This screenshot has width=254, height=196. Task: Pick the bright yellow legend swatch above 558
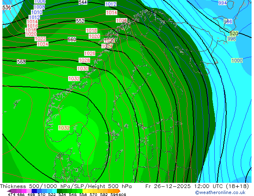pyautogui.click(x=85, y=191)
